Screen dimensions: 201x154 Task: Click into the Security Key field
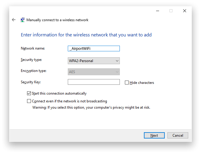tap(94, 82)
